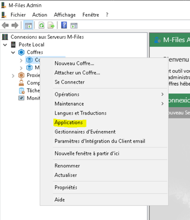Click the Connexions aux Serveurs M-Files icon
The image size is (190, 220).
5,37
